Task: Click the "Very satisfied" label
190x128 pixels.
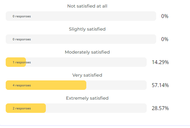Action: [x=87, y=75]
